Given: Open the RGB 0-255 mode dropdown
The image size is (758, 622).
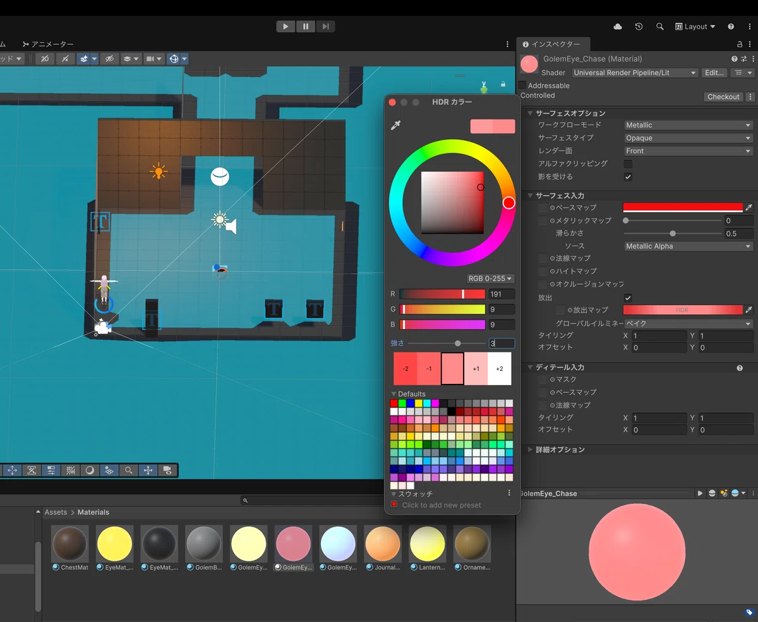Looking at the screenshot, I should (490, 278).
